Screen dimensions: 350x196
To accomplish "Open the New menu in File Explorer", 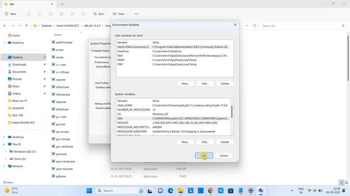I will [x=11, y=14].
